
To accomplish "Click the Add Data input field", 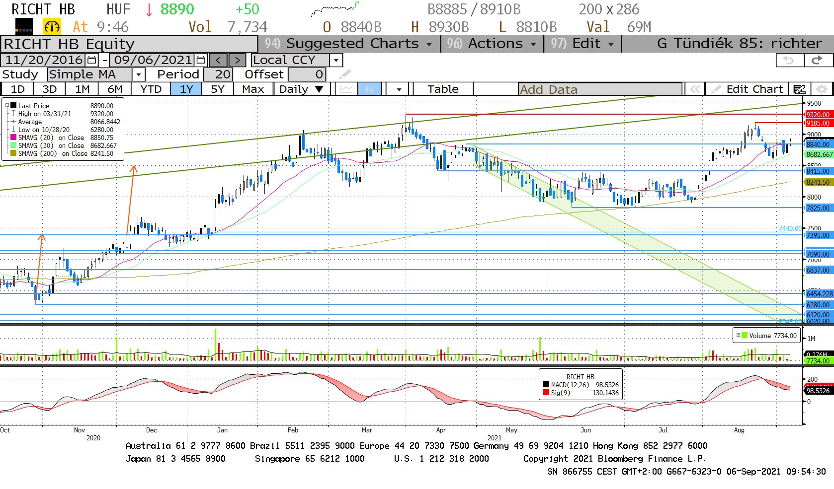I will (x=600, y=89).
